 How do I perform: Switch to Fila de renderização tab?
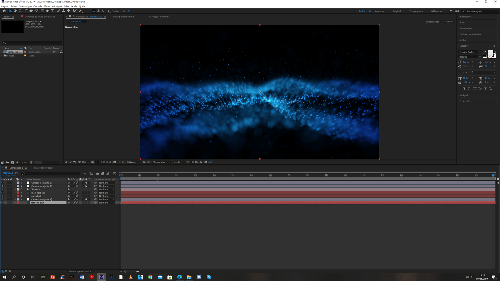(x=44, y=168)
